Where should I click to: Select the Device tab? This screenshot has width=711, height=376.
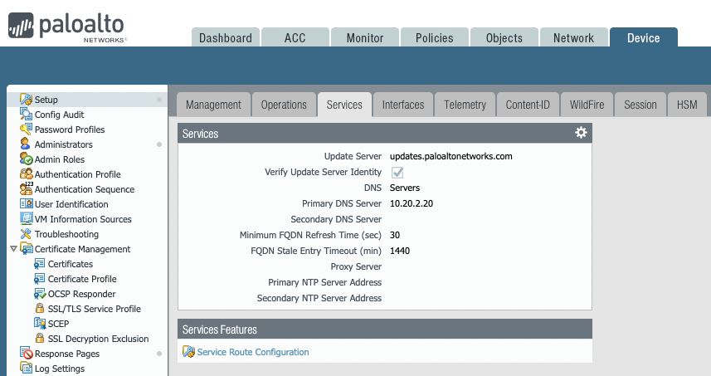click(x=644, y=37)
